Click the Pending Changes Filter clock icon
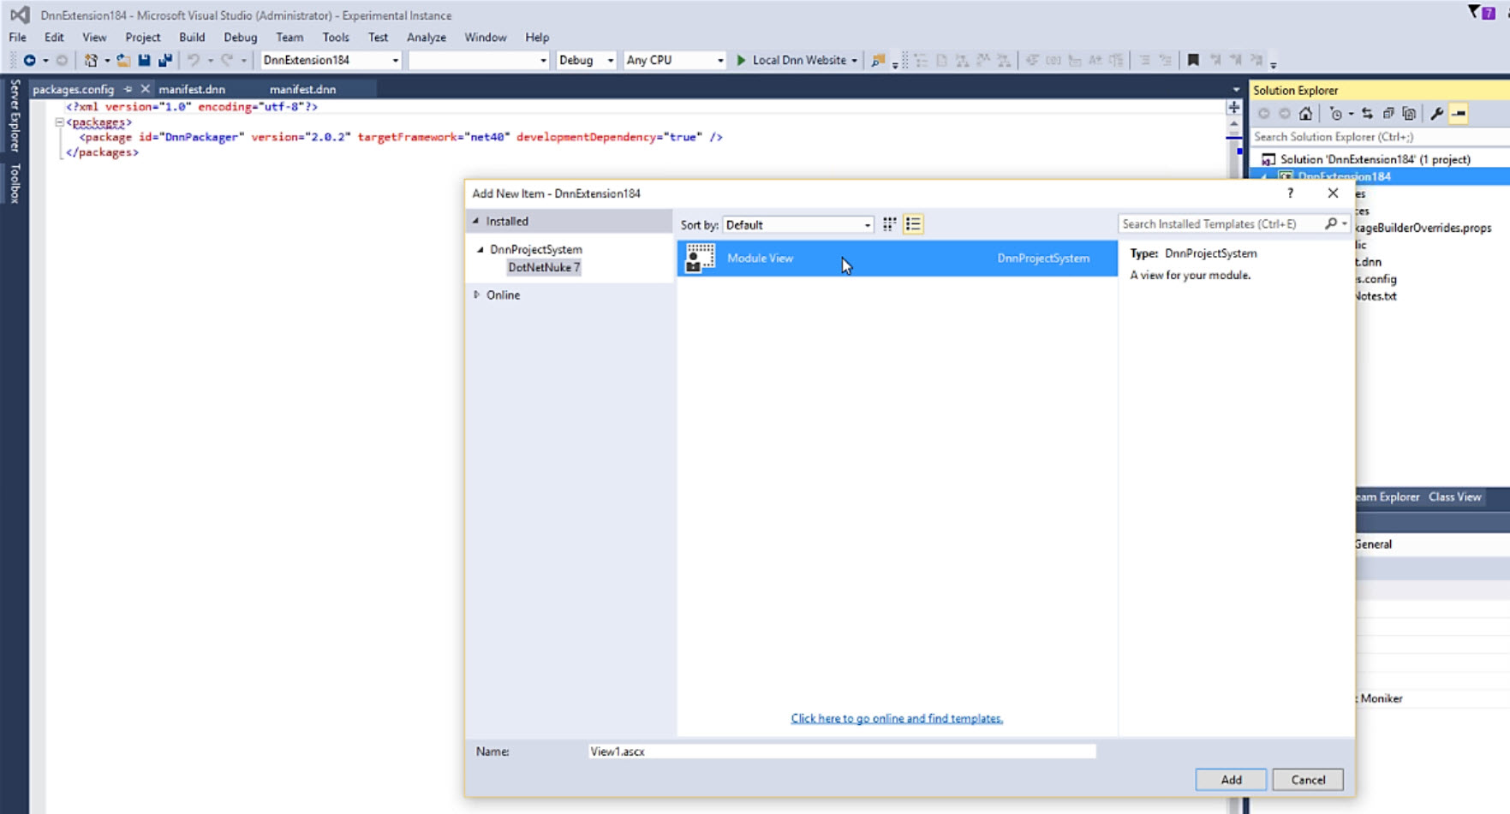 pos(1336,114)
